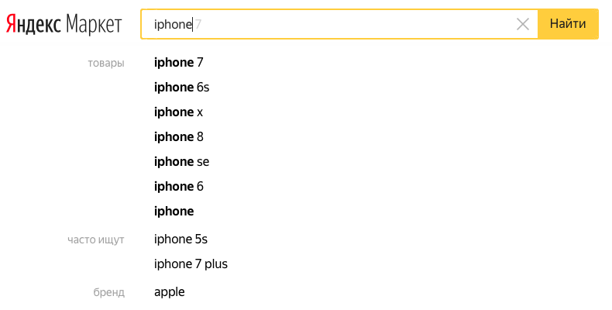Pick the "iphone x" suggestion

tap(179, 112)
